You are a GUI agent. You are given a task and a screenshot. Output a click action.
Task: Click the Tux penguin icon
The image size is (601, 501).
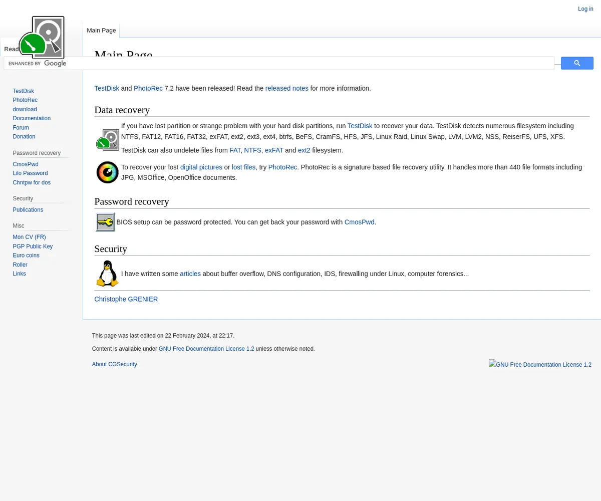pos(108,274)
